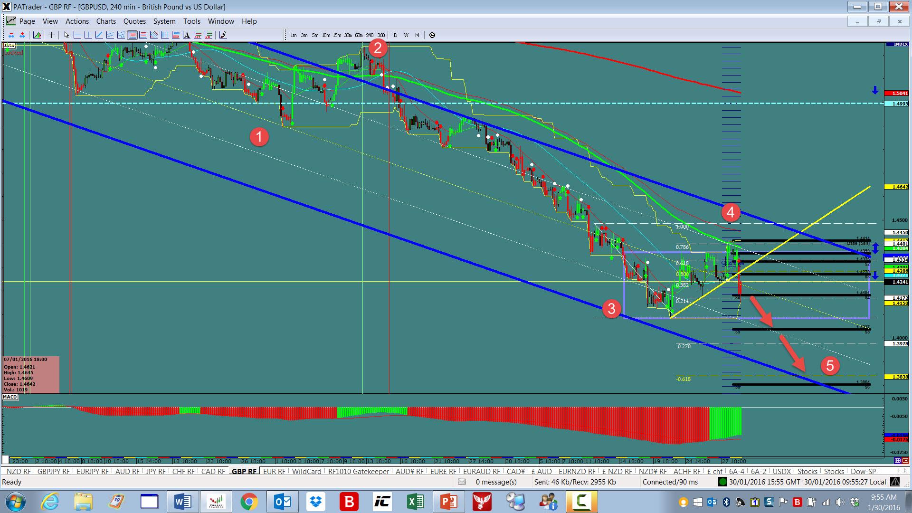Select the vertical time zones tool

[164, 35]
